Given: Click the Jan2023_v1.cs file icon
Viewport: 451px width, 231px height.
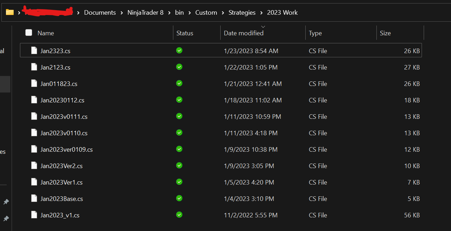Looking at the screenshot, I should [x=34, y=215].
